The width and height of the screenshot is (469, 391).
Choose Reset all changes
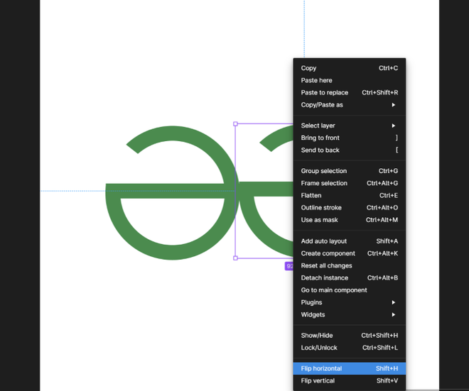click(350, 265)
